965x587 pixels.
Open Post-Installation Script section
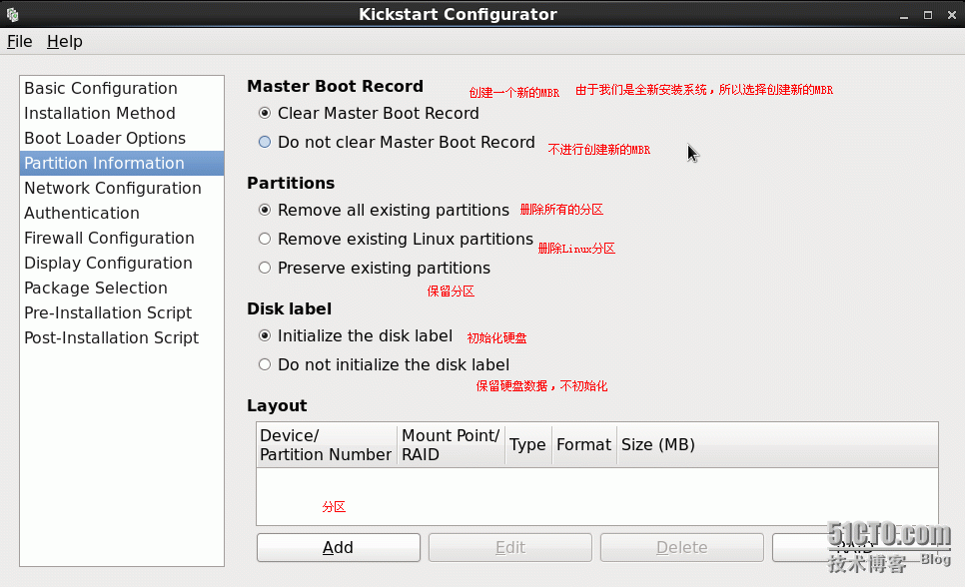(x=122, y=337)
